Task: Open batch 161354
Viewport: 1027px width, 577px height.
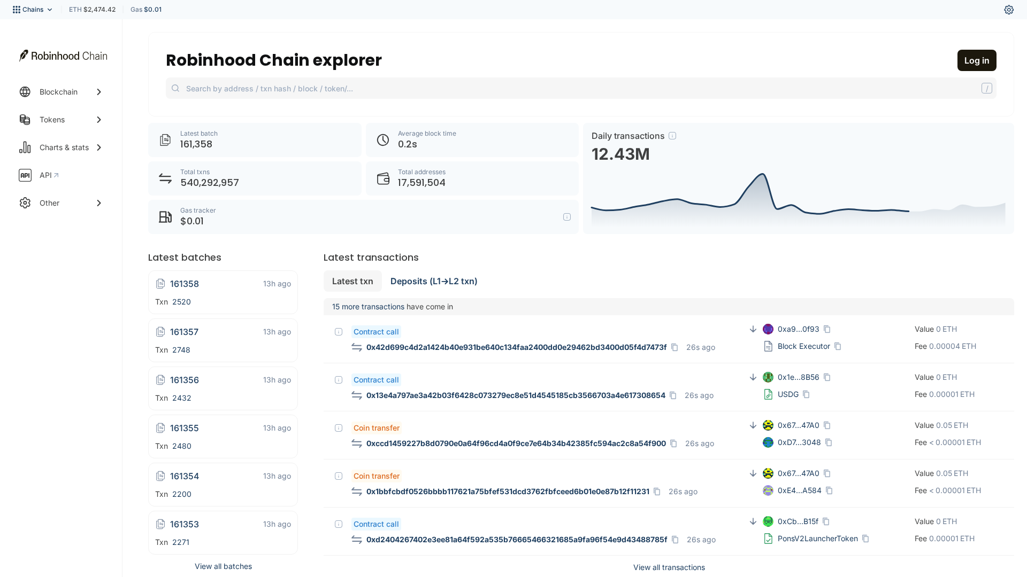Action: click(184, 476)
